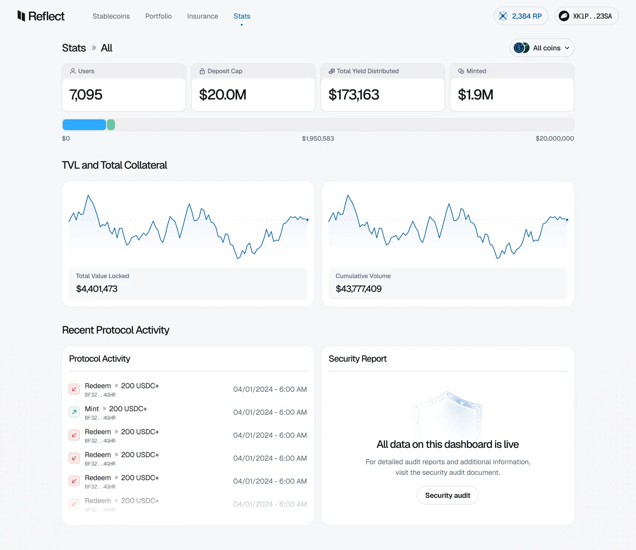The image size is (636, 550).
Task: Click the Security Report panel heading
Action: click(358, 359)
